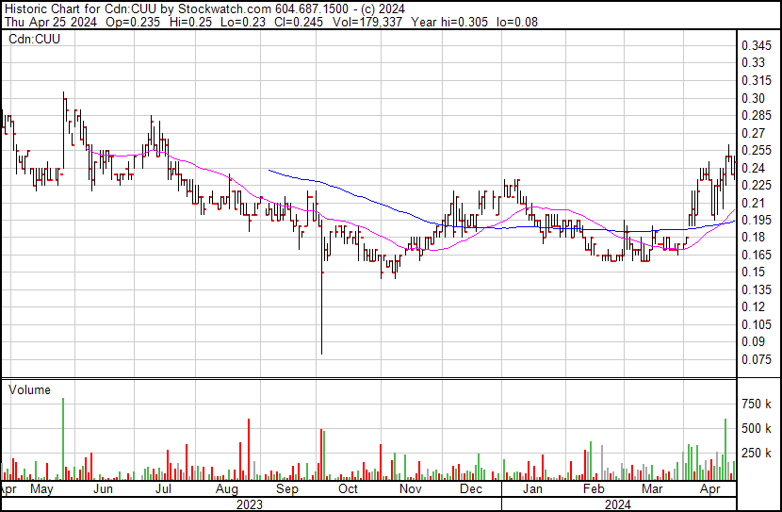
Task: Click the 0.135 price axis label
Action: coord(757,289)
